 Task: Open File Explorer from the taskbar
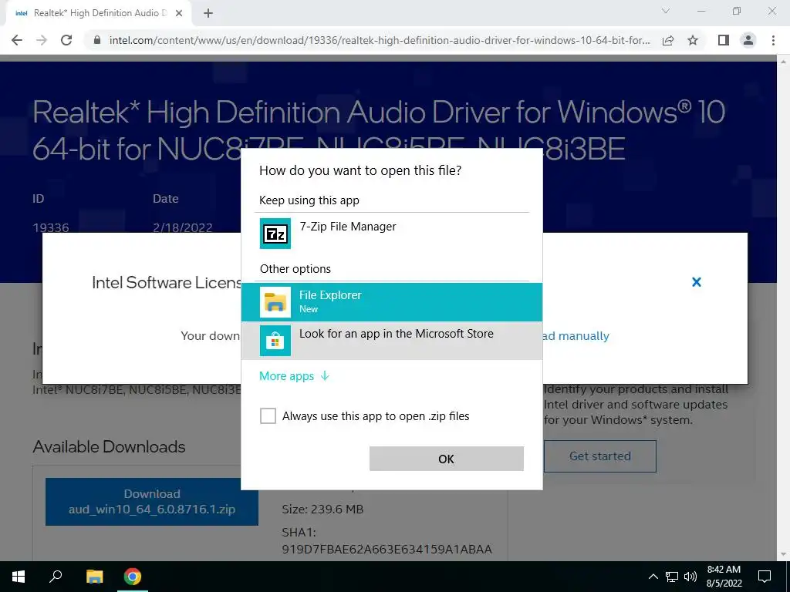click(94, 577)
